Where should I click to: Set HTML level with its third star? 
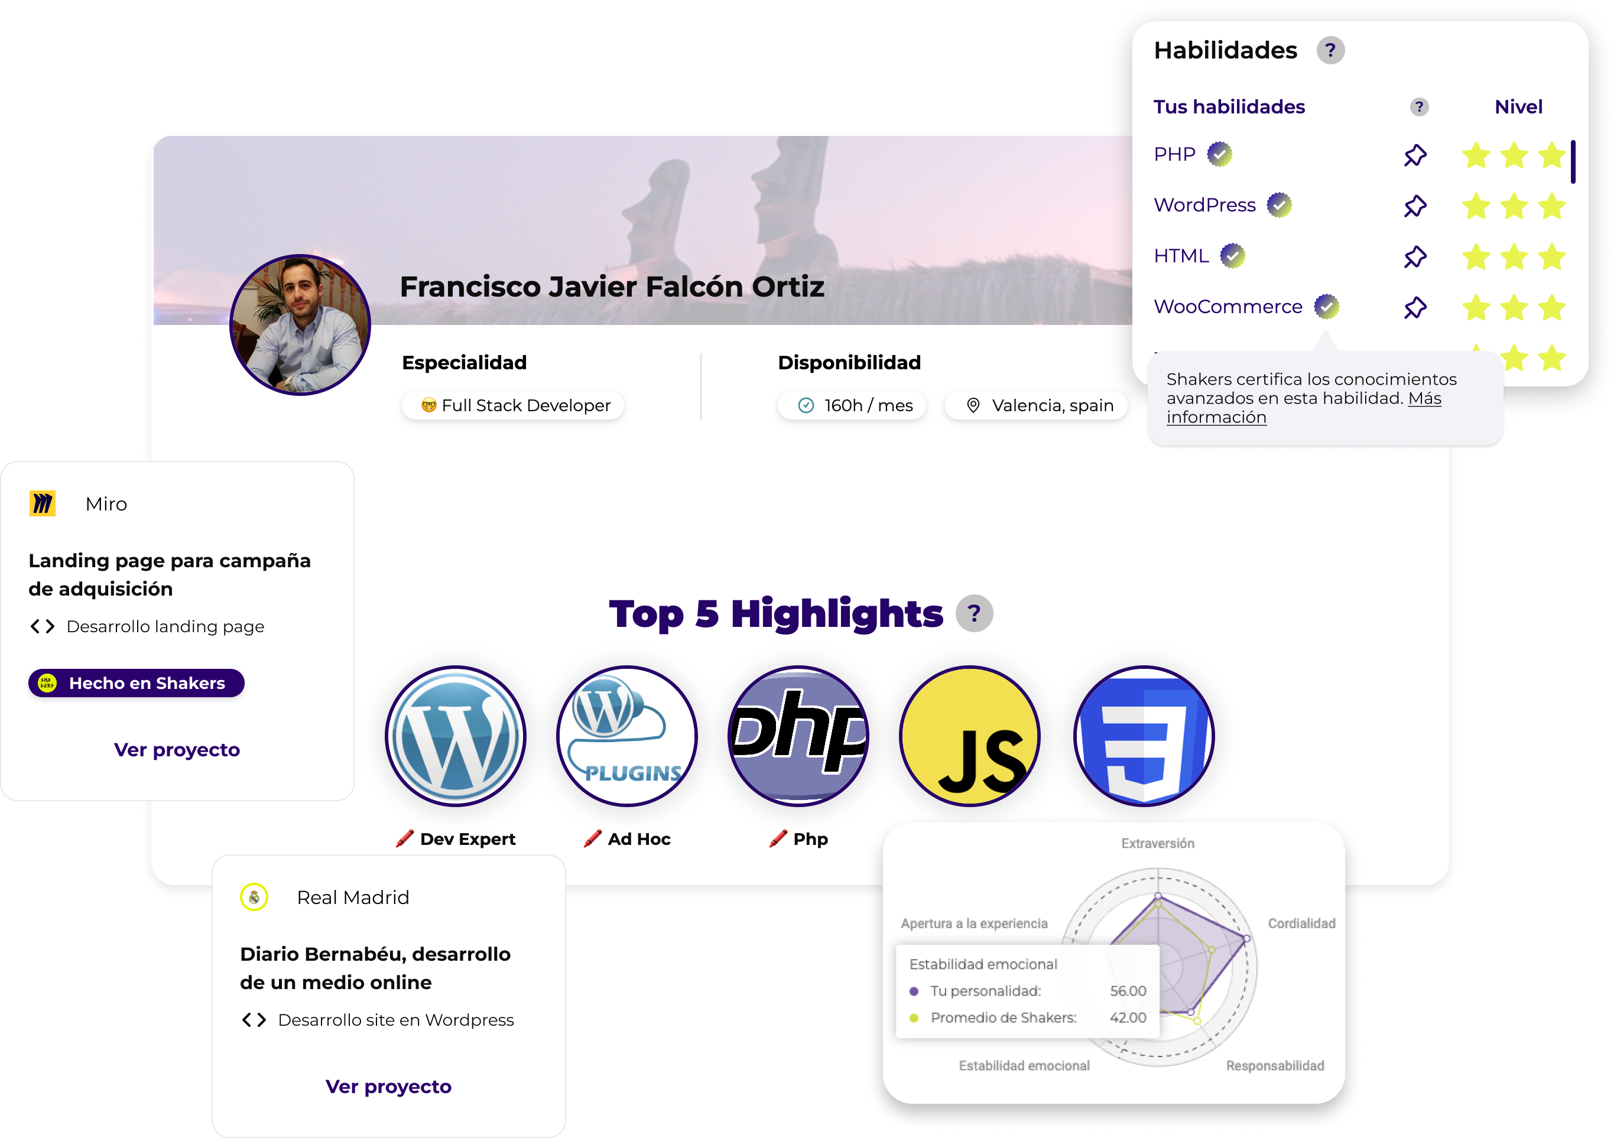coord(1551,256)
